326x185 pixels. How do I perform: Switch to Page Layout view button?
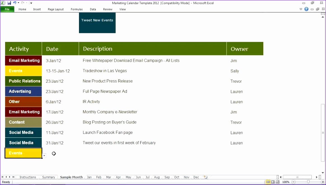coord(273,182)
